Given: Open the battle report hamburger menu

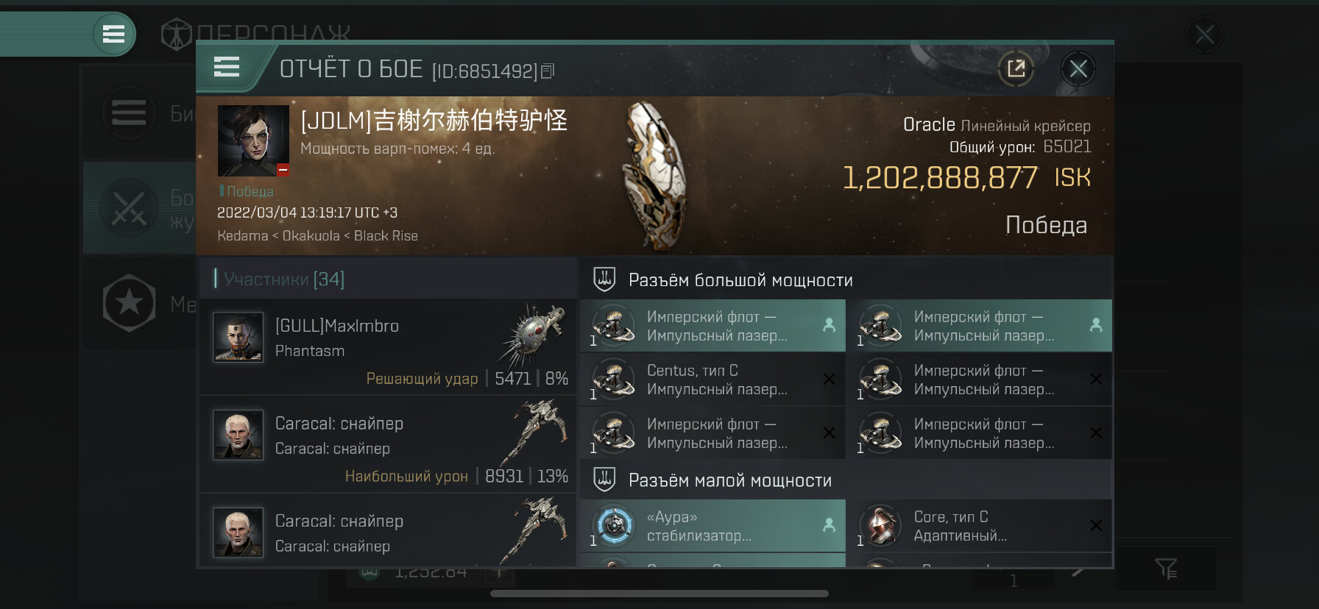Looking at the screenshot, I should pyautogui.click(x=227, y=67).
